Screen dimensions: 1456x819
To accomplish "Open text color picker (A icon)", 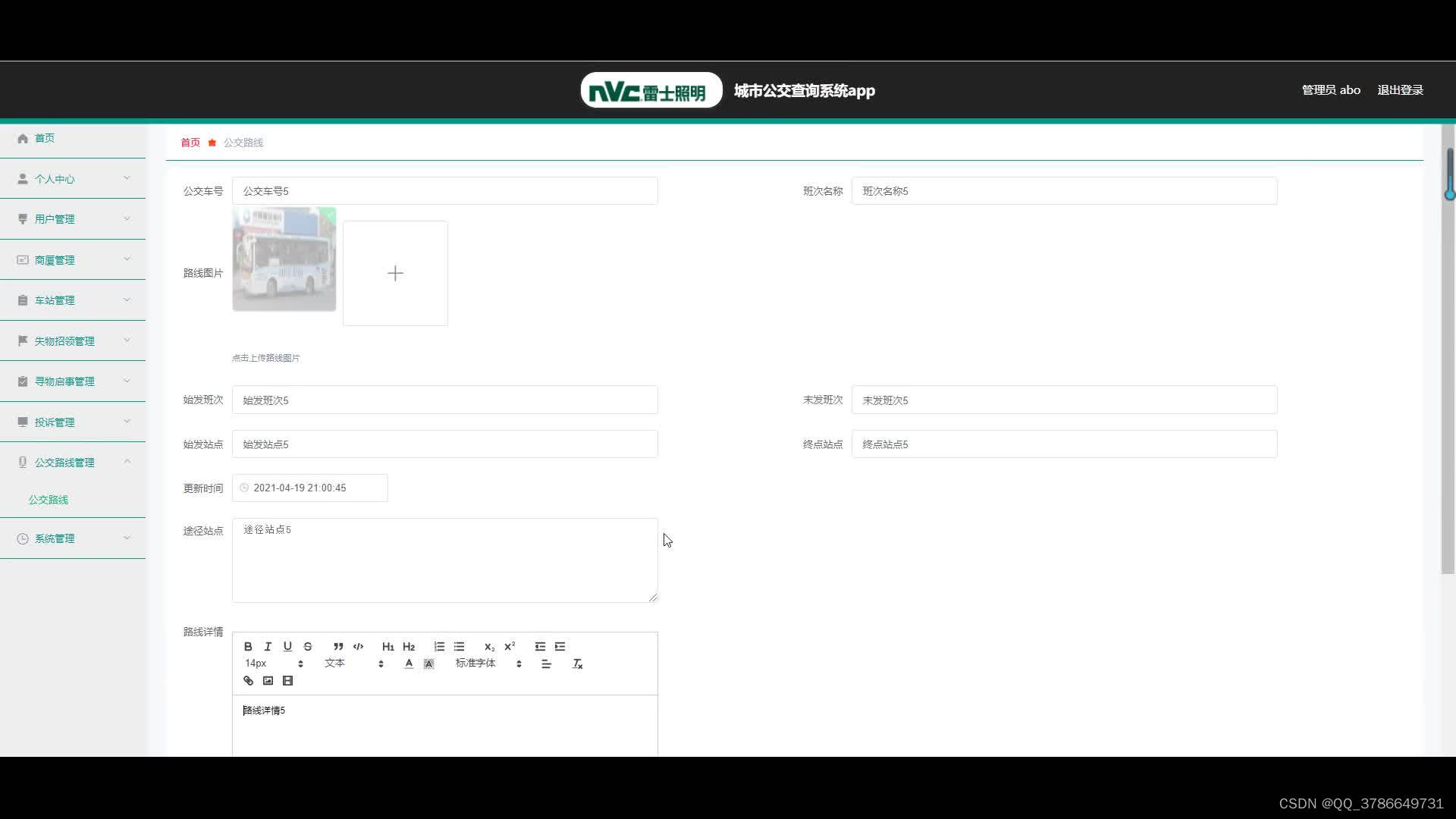I will coord(409,664).
